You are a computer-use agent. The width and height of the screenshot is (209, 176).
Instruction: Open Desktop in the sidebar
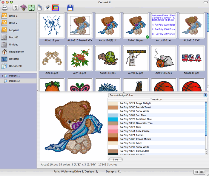tap(18, 59)
